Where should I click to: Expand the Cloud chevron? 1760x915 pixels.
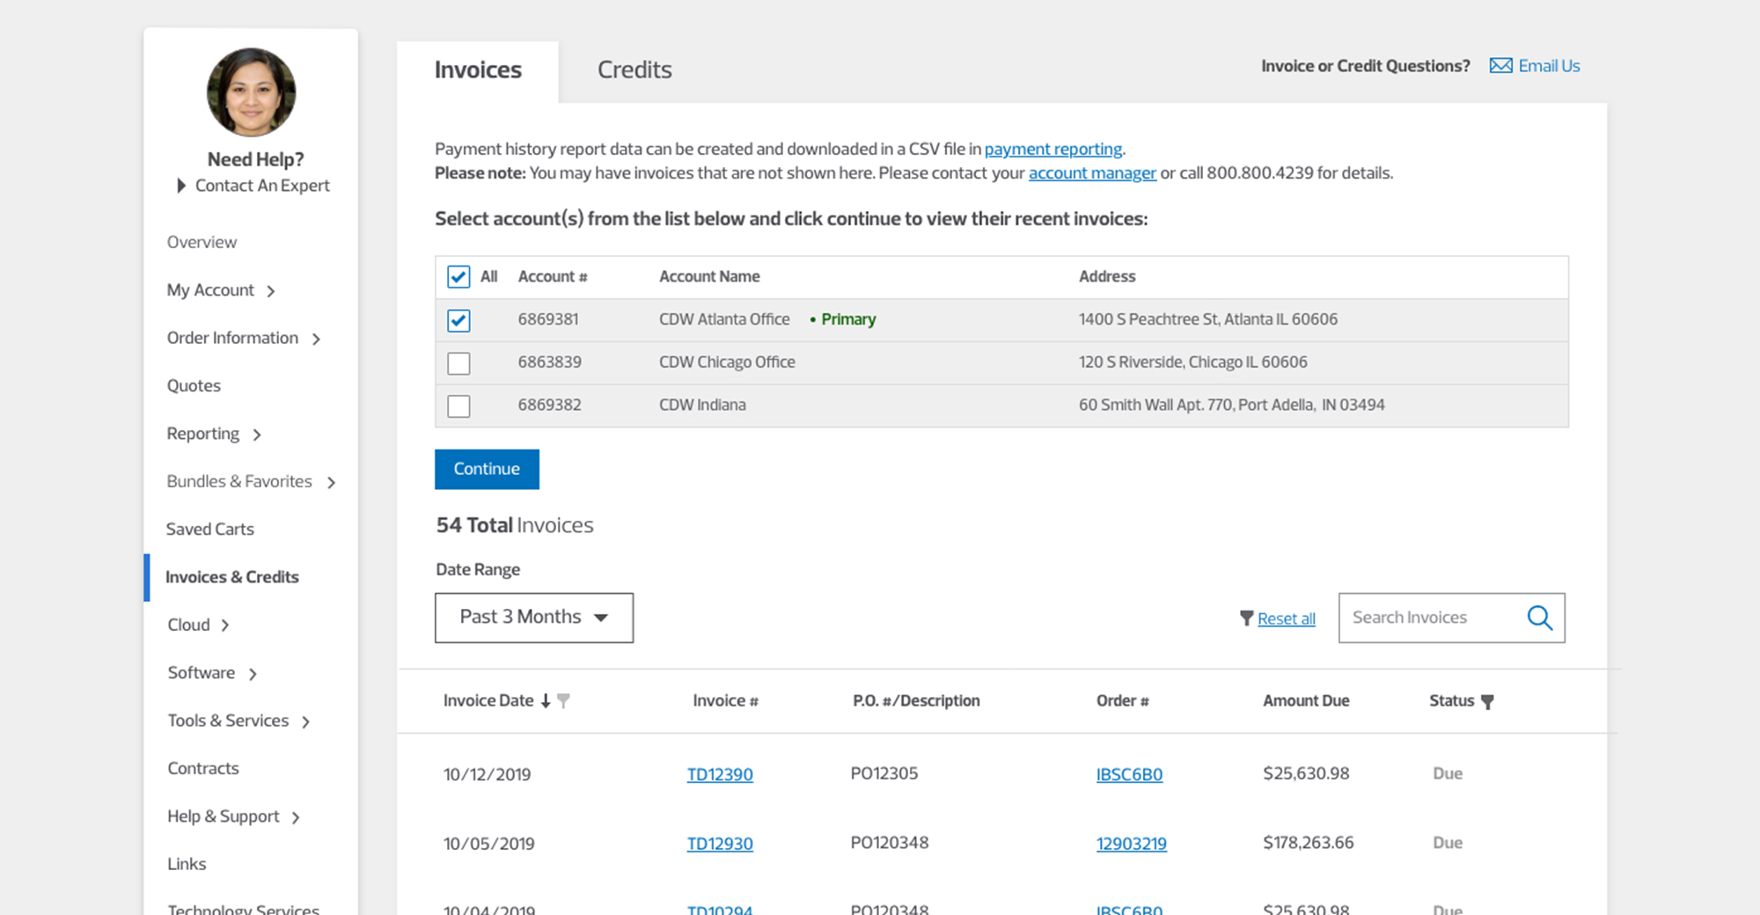coord(225,626)
